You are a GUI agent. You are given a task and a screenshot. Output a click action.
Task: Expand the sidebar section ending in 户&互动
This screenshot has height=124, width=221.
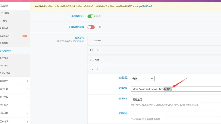15,105
